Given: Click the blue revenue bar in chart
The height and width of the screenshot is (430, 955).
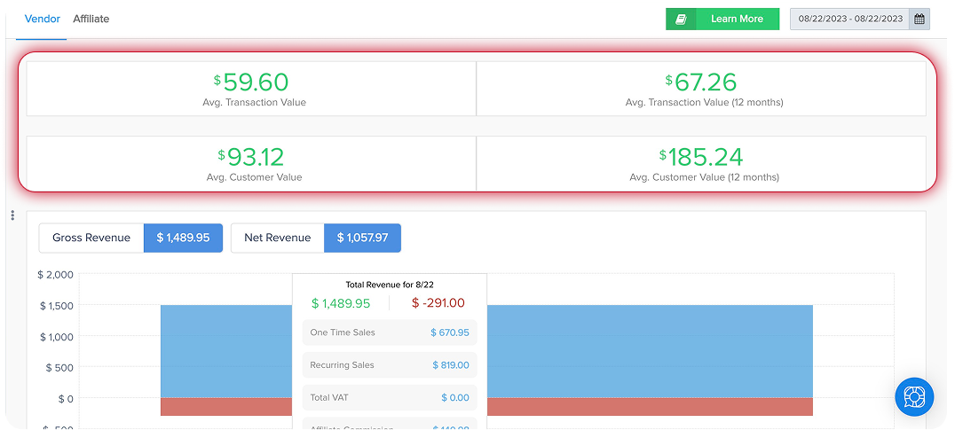Looking at the screenshot, I should coord(648,350).
